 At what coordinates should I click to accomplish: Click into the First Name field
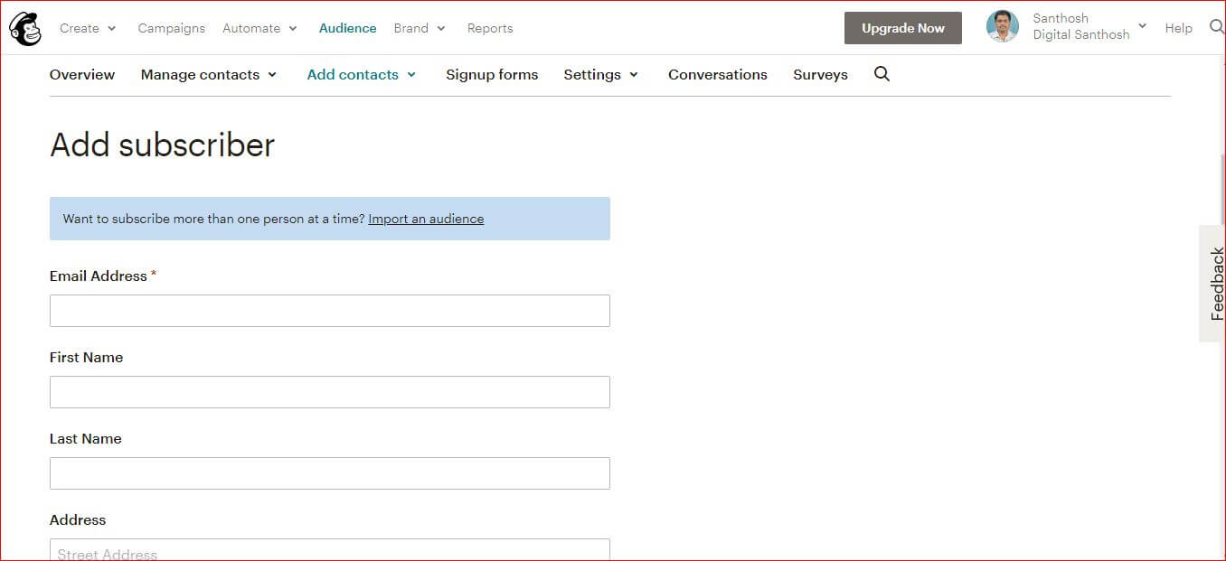(x=330, y=392)
